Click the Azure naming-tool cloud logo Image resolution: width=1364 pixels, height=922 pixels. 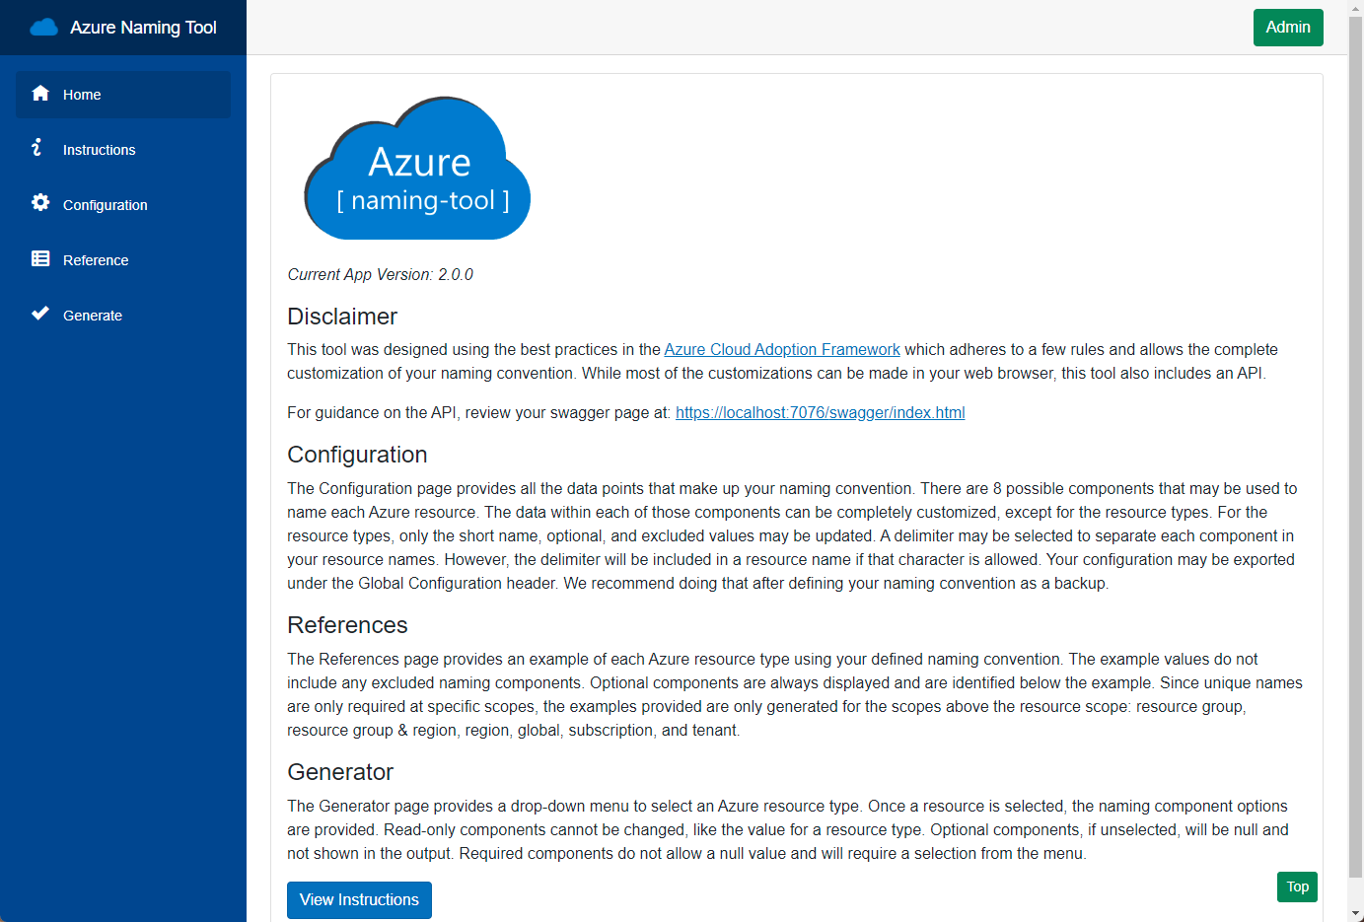417,170
